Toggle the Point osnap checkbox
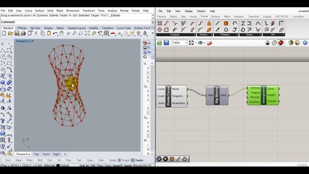Image resolution: width=309 pixels, height=174 pixels. pyautogui.click(x=24, y=160)
